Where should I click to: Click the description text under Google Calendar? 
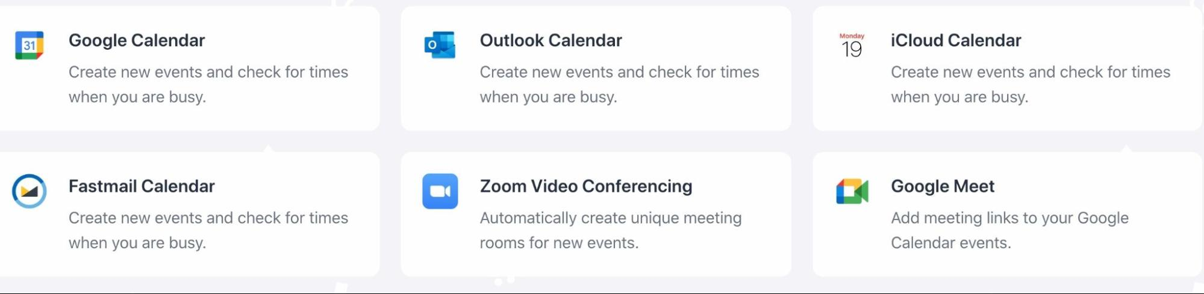click(x=208, y=84)
